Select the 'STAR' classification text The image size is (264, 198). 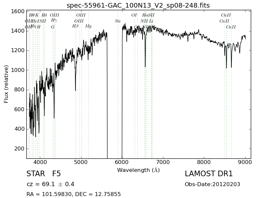pos(36,174)
